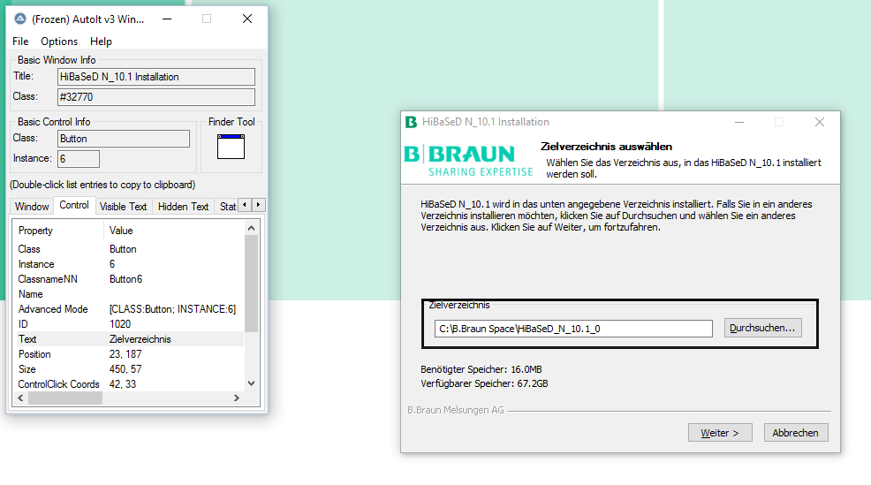Close the AutoIt Window Info window
Screen dimensions: 871x485
pyautogui.click(x=247, y=19)
